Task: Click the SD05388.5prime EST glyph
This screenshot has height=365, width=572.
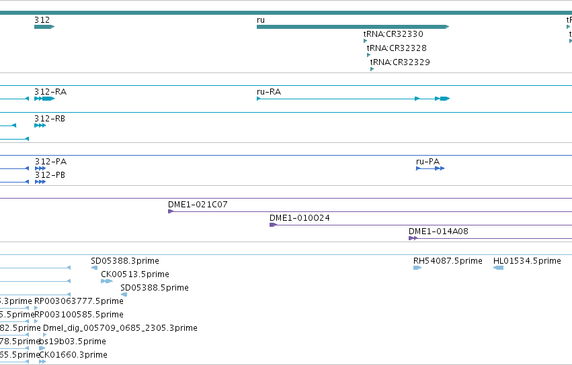Action: pos(124,295)
